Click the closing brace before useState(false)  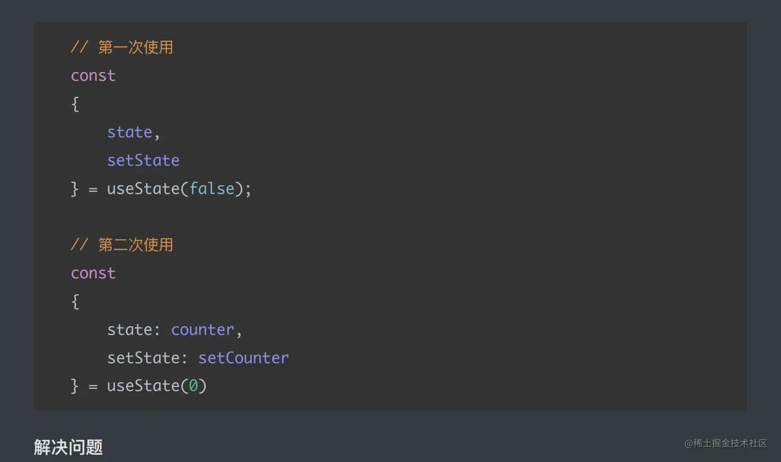[x=75, y=189]
